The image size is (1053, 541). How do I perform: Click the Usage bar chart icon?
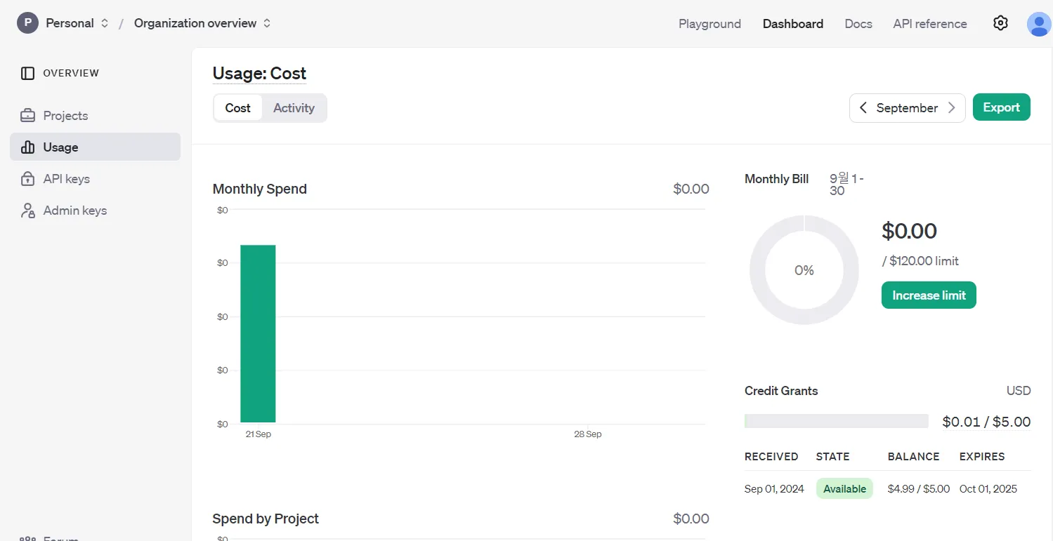27,147
